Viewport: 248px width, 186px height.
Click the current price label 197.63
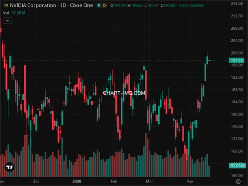click(237, 60)
